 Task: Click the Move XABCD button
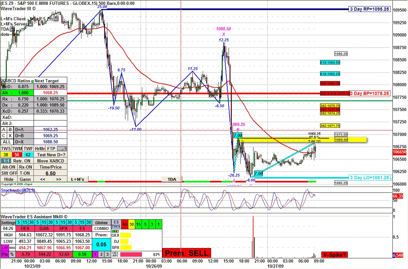(51, 161)
